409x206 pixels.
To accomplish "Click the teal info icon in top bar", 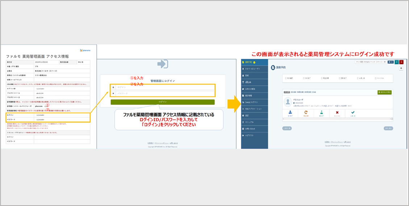I will (x=397, y=62).
